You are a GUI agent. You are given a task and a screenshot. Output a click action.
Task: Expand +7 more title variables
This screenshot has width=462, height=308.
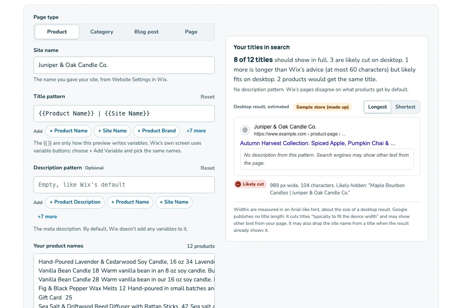point(196,131)
